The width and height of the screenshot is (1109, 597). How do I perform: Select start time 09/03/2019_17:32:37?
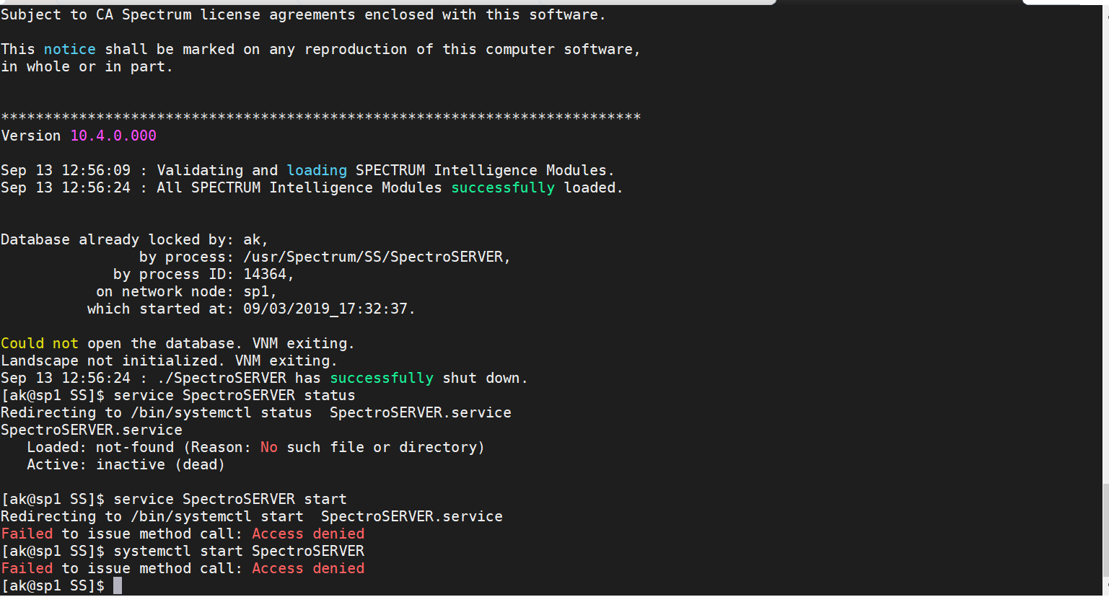(325, 309)
